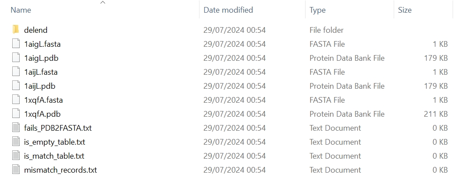The width and height of the screenshot is (457, 184).
Task: Sort files by Size column
Action: pos(405,10)
